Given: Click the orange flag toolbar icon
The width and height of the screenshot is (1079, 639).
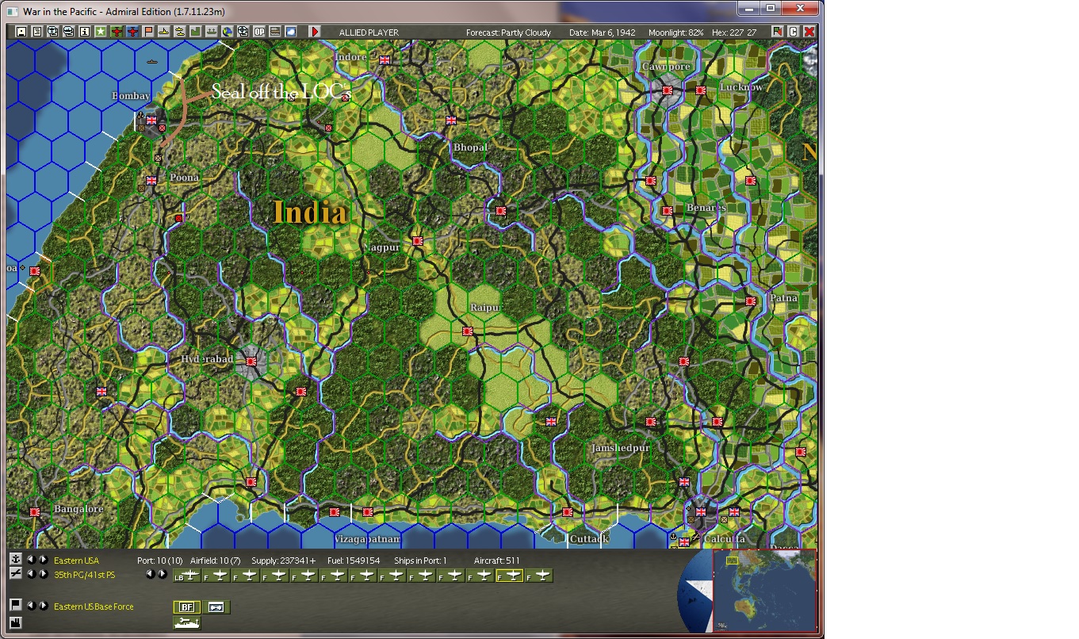Looking at the screenshot, I should [148, 32].
